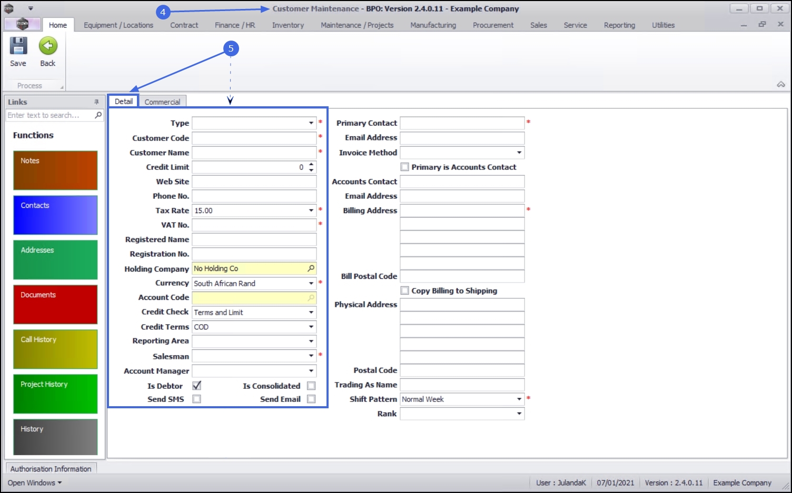
Task: Enable the Is Consolidated checkbox
Action: click(x=311, y=386)
